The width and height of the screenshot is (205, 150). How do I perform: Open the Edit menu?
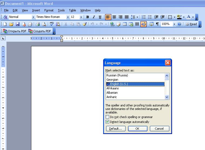point(15,10)
